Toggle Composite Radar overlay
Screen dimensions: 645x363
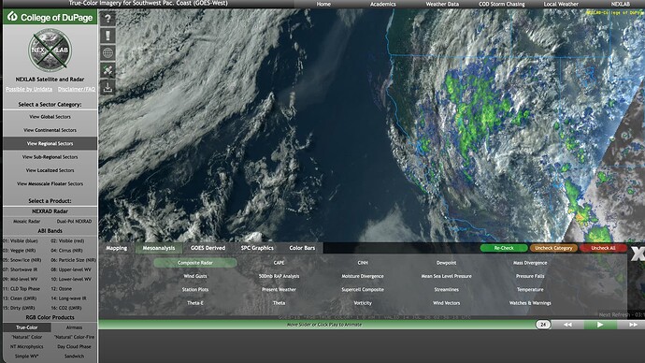[x=195, y=263]
